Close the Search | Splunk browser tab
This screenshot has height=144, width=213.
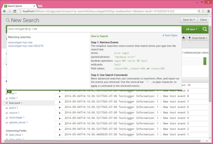coord(34,6)
